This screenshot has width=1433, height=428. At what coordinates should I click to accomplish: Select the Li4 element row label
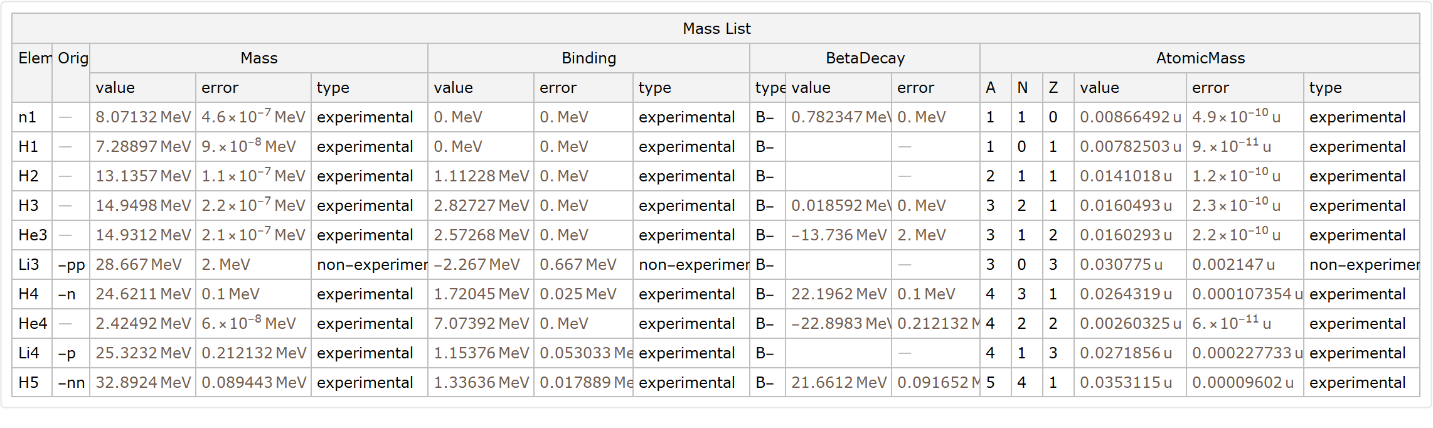pos(29,353)
